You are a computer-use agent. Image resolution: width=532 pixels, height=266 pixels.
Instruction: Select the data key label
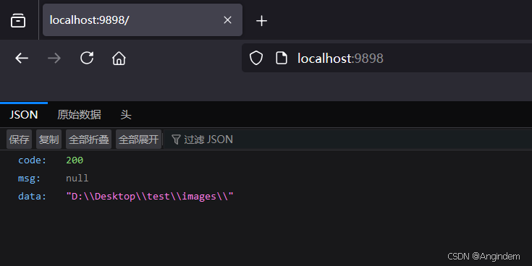pyautogui.click(x=33, y=196)
